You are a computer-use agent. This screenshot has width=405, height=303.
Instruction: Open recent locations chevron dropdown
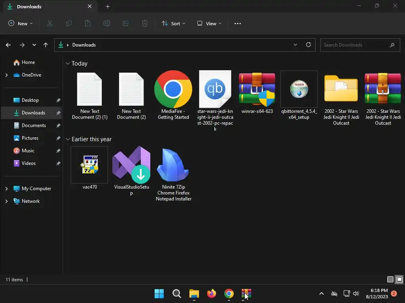(34, 45)
